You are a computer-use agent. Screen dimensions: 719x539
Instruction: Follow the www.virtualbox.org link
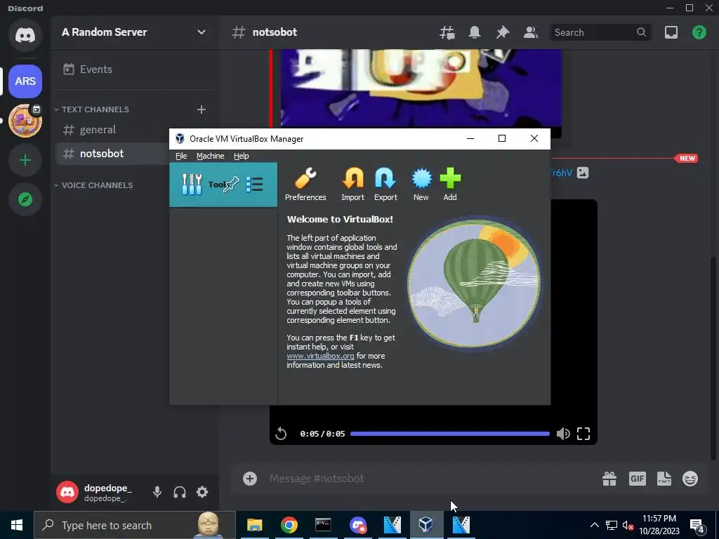[320, 356]
